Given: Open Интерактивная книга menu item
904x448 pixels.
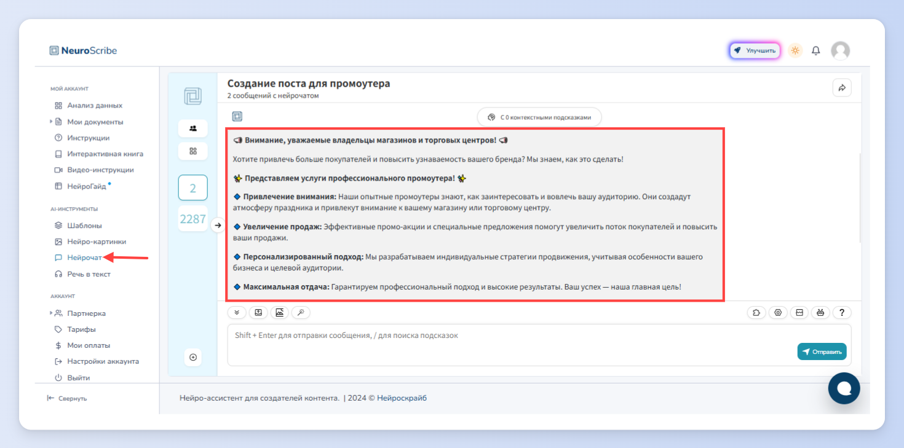Looking at the screenshot, I should click(x=105, y=154).
